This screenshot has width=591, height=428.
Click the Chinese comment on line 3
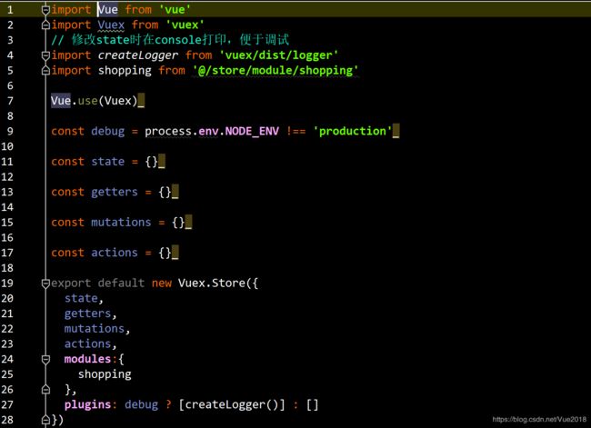pyautogui.click(x=170, y=40)
